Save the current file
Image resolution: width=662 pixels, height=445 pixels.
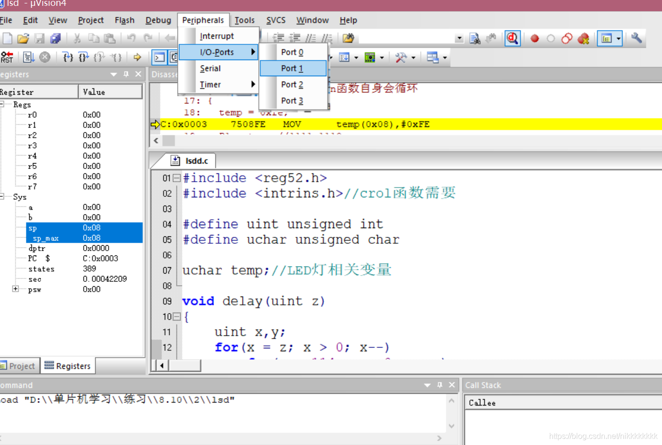(40, 38)
